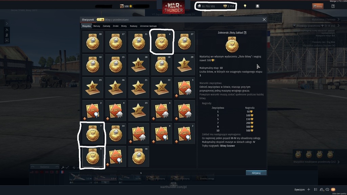This screenshot has width=347, height=195.
Task: Switch to the Universal backups tab
Action: (x=148, y=26)
